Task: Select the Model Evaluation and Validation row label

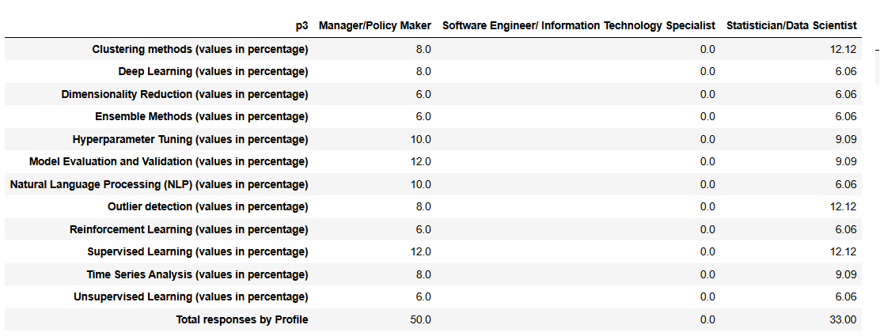Action: (169, 161)
